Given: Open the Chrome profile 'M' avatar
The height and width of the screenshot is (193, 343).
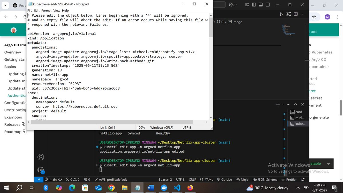Looking at the screenshot, I should [x=327, y=17].
